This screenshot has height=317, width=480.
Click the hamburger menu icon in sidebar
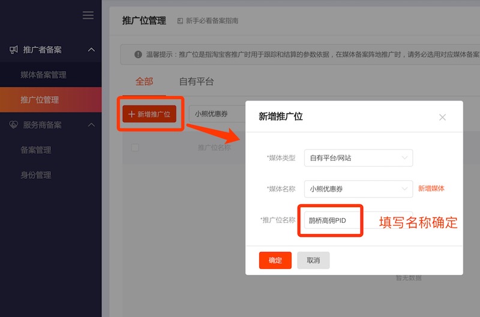click(x=88, y=16)
